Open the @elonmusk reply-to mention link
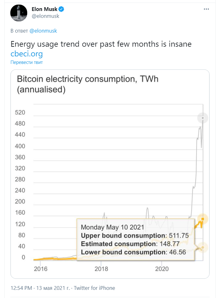 click(43, 31)
